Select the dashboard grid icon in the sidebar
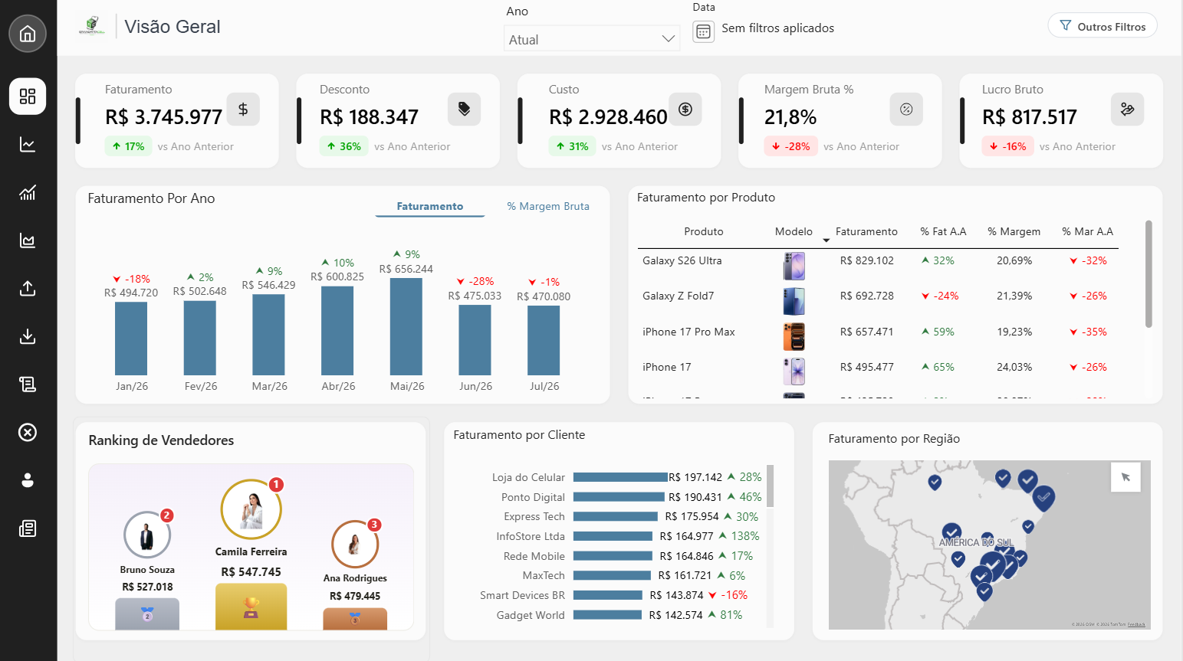Screen dimensions: 1183x661 28,97
